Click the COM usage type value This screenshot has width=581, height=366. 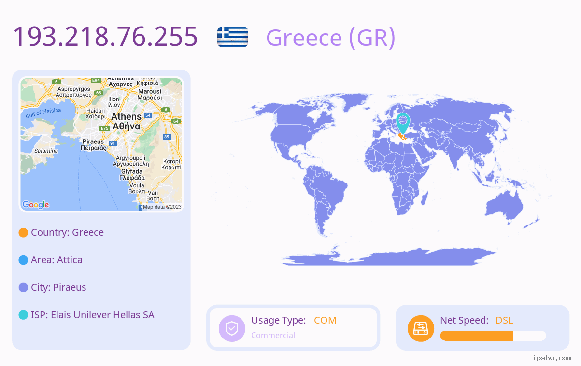tap(325, 320)
